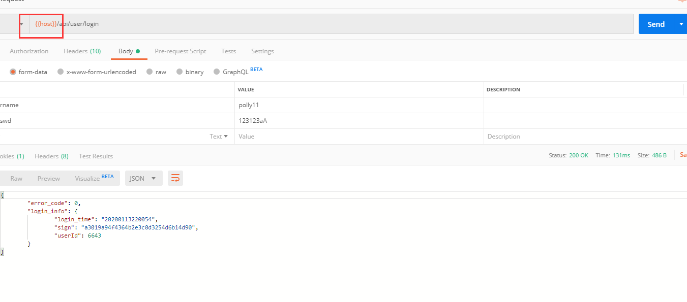The width and height of the screenshot is (687, 302).
Task: Click the request URL field
Action: 331,24
